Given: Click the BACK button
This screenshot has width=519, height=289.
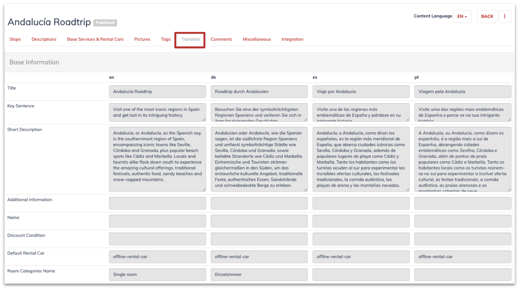Looking at the screenshot, I should [487, 16].
